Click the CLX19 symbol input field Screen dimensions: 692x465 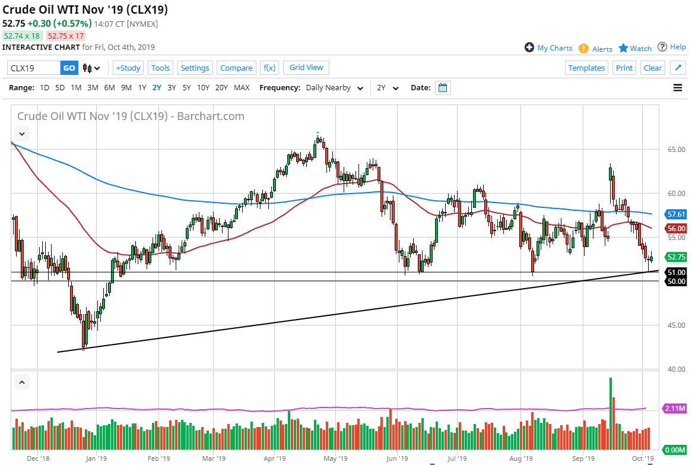33,68
